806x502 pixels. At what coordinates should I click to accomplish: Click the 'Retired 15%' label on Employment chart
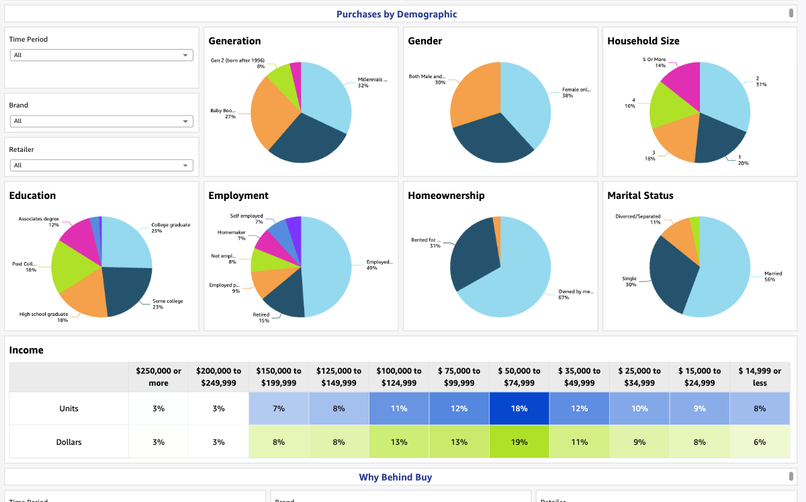[262, 318]
